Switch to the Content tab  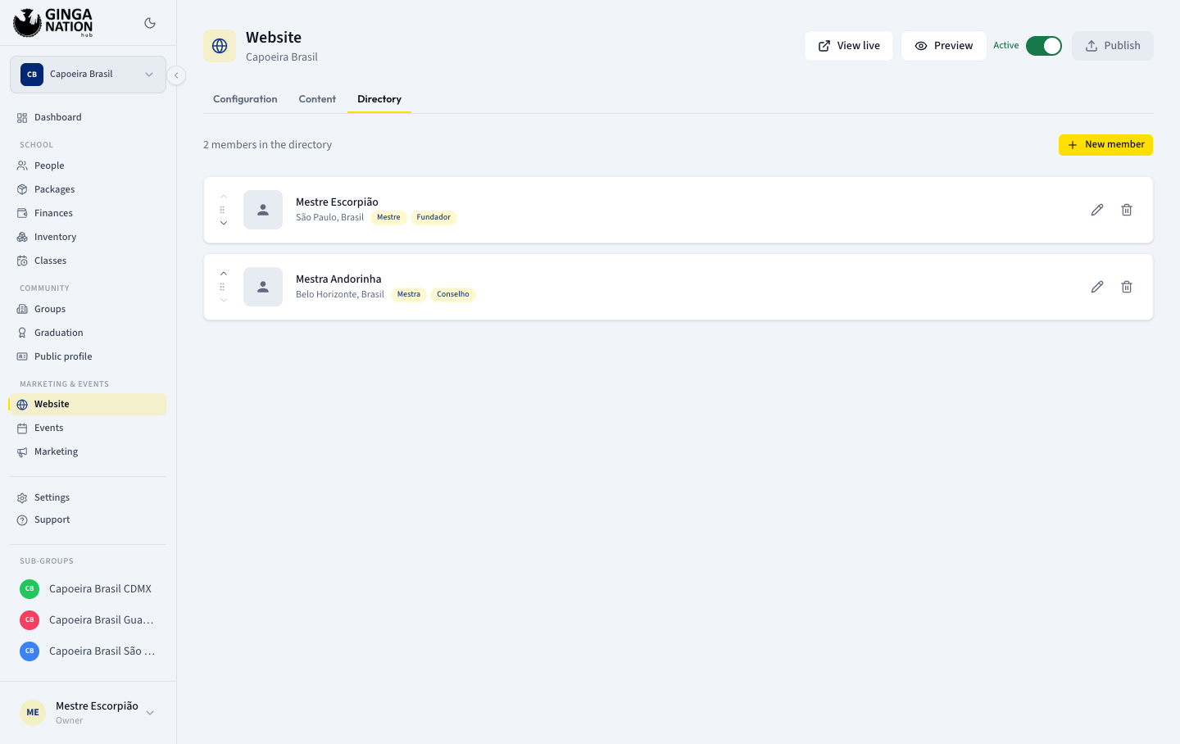coord(317,99)
